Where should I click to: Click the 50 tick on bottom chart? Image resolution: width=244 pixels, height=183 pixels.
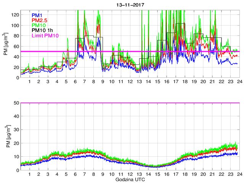16,103
